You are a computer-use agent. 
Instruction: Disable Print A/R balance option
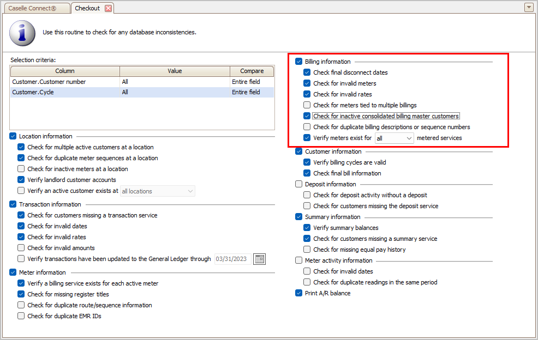(x=298, y=293)
